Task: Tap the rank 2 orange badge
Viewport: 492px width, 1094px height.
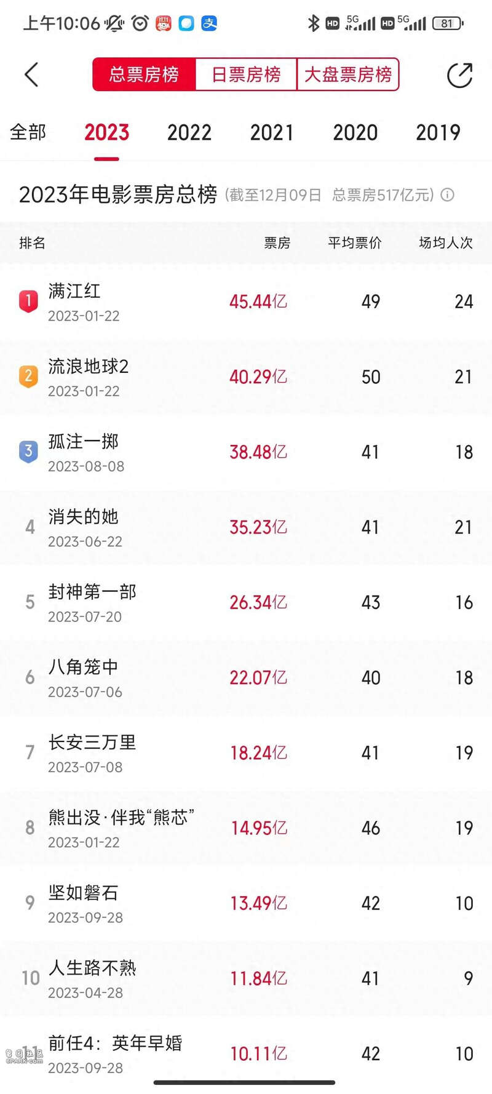Action: tap(28, 376)
